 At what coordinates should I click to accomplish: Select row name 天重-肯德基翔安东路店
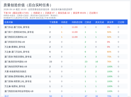(x=15, y=71)
